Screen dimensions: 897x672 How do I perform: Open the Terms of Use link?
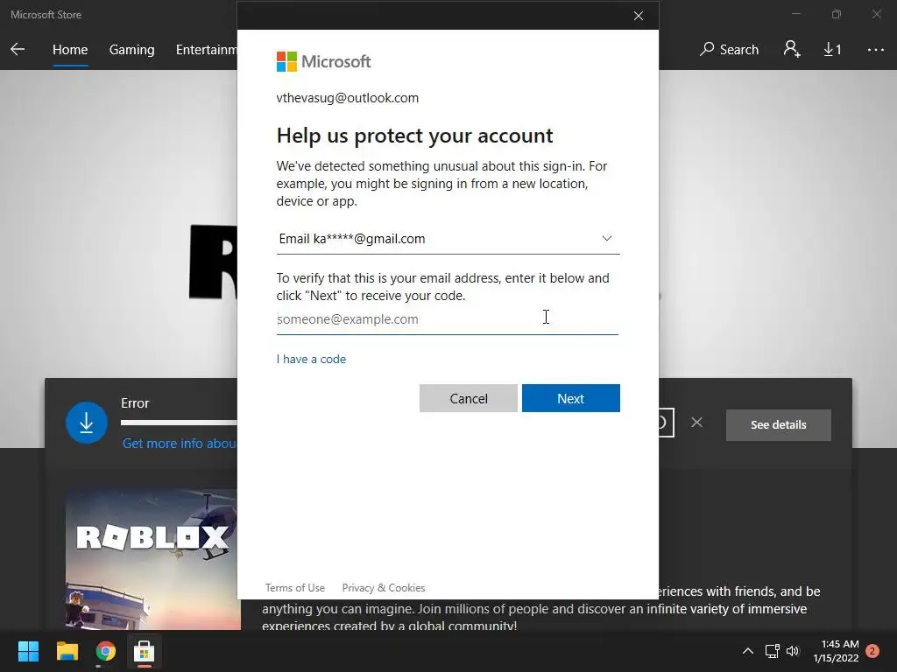pos(294,587)
